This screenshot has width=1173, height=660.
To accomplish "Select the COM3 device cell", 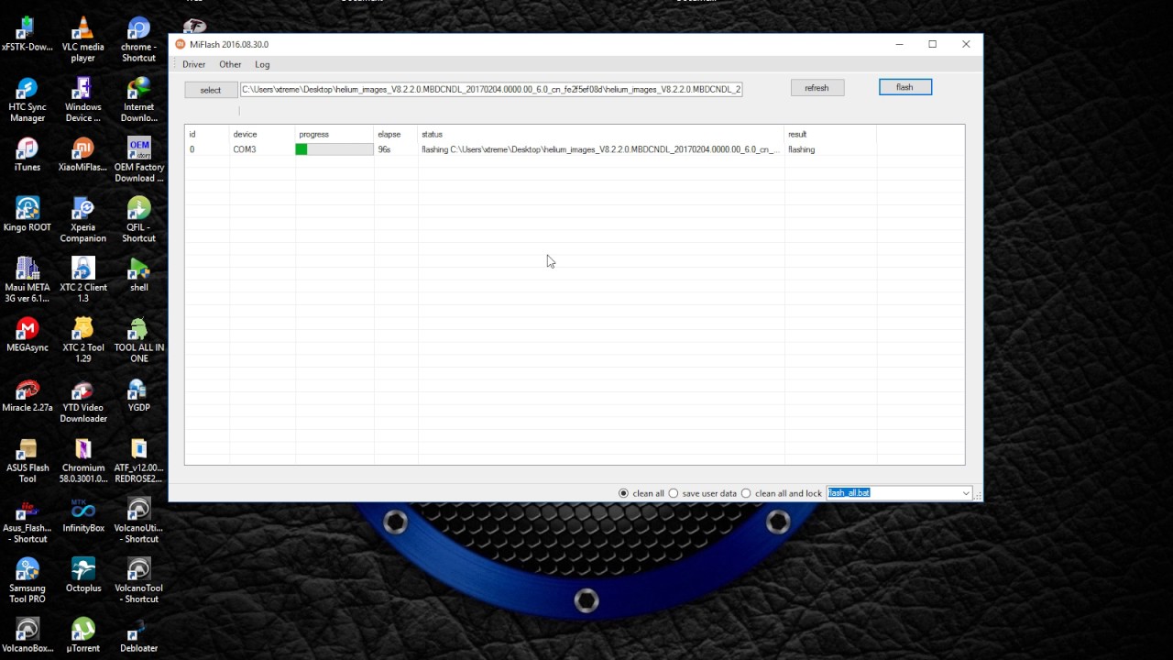I will tap(262, 149).
